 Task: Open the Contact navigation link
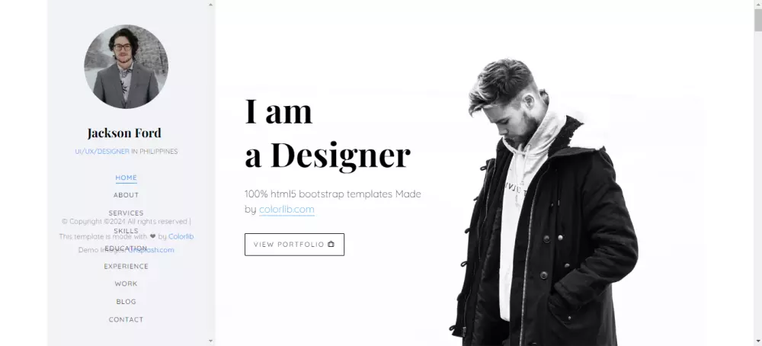[126, 320]
